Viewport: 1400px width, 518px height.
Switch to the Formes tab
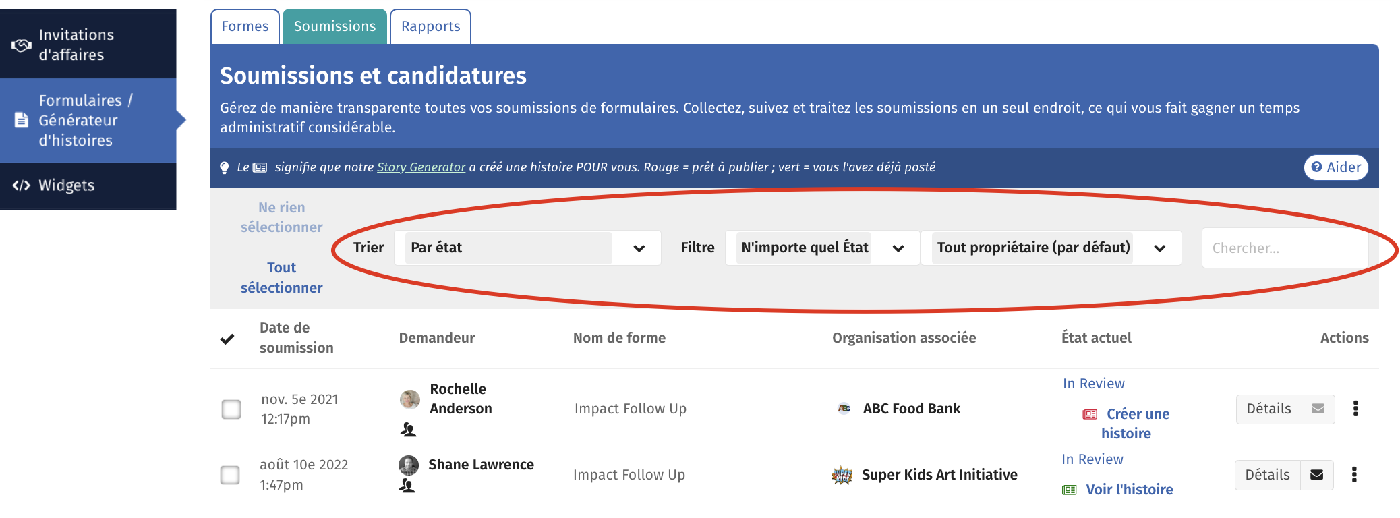(x=245, y=26)
